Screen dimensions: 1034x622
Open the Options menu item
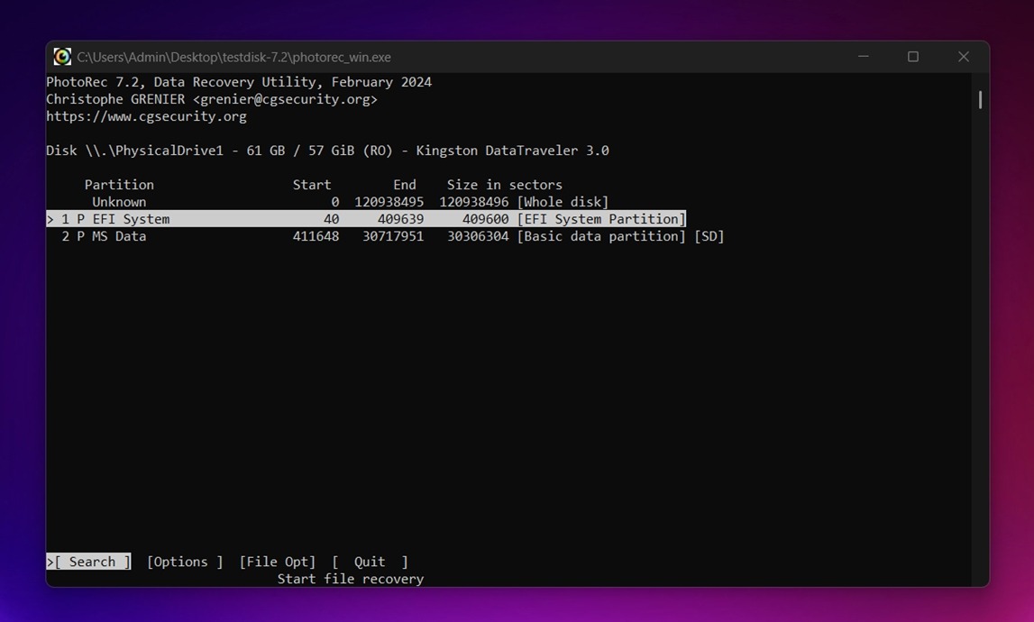point(185,562)
